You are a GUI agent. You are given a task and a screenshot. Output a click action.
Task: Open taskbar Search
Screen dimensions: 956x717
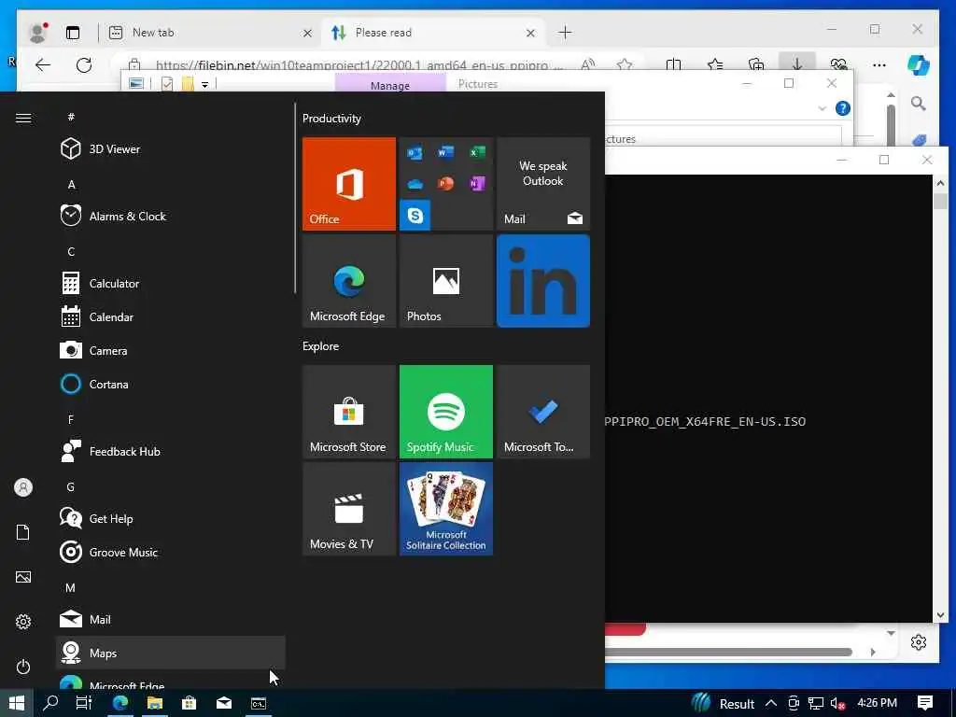coord(51,703)
